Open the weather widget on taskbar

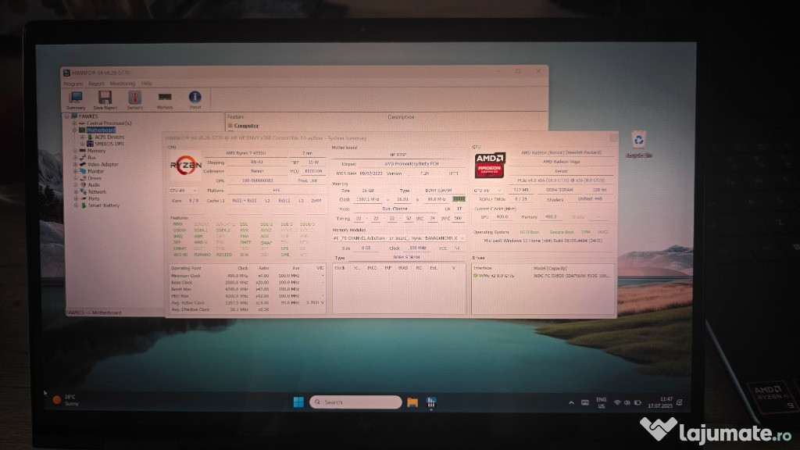[66, 400]
